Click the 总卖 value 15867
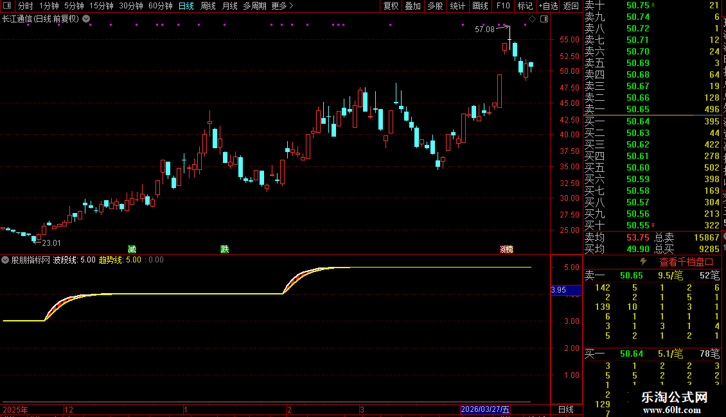The width and height of the screenshot is (726, 417). [707, 237]
